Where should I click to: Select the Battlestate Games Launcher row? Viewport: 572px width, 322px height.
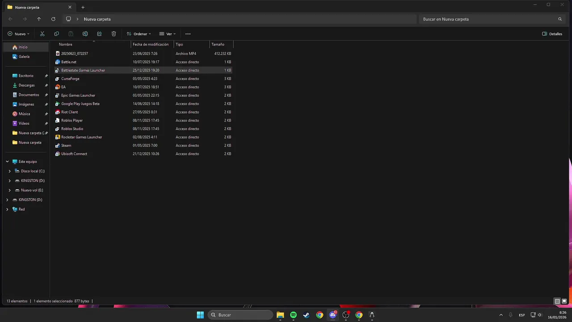(143, 70)
